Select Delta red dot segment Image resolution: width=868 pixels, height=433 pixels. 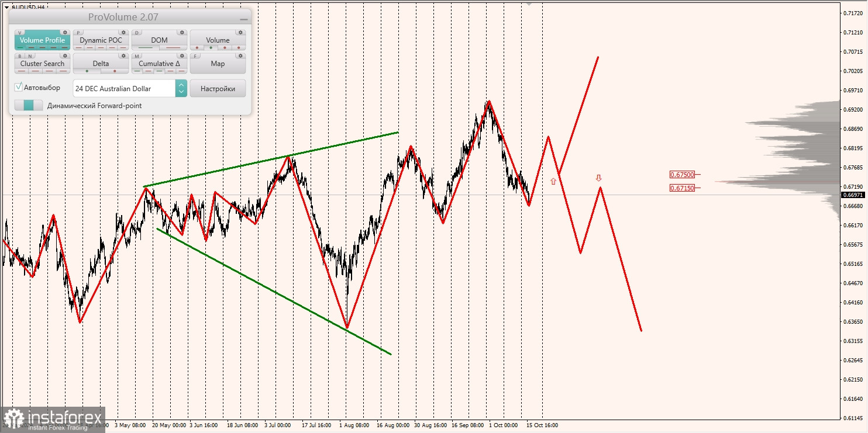click(115, 71)
